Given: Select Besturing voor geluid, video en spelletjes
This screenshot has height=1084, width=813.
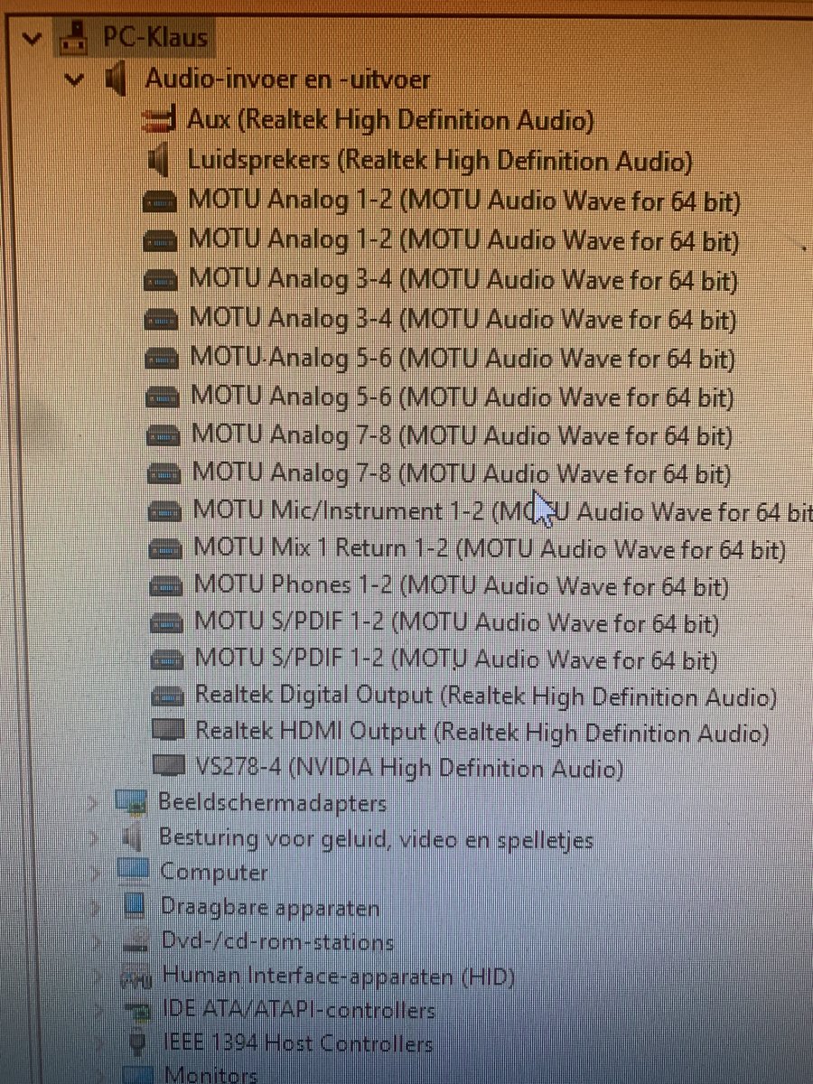Looking at the screenshot, I should click(x=376, y=839).
